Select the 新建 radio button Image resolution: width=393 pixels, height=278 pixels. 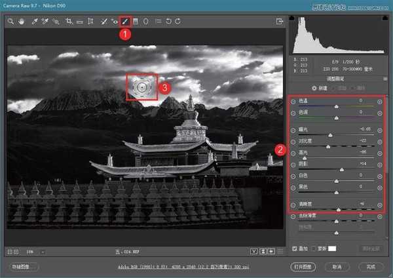coord(314,87)
